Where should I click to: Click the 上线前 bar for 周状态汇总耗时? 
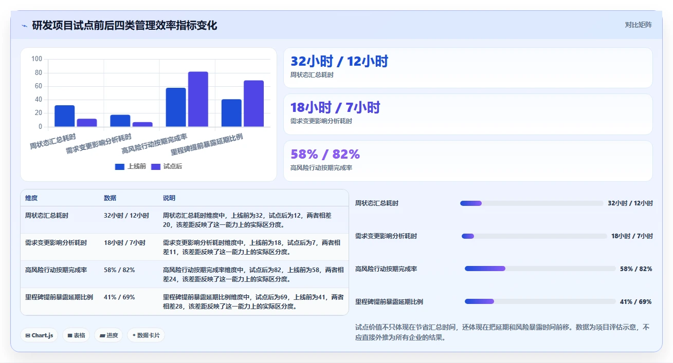pos(65,116)
